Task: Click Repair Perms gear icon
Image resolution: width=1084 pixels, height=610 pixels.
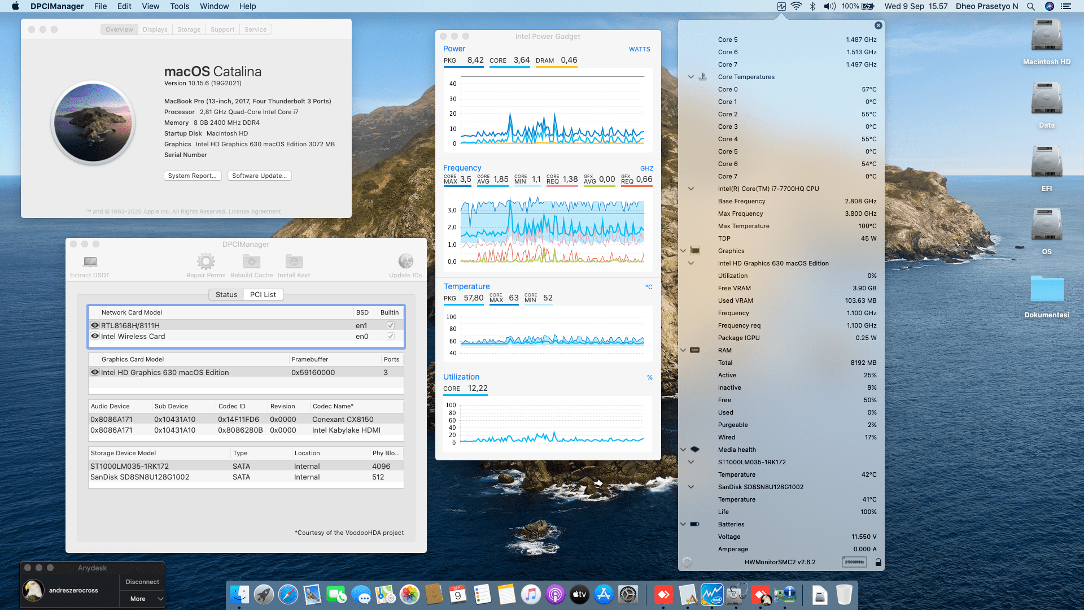Action: pos(206,261)
